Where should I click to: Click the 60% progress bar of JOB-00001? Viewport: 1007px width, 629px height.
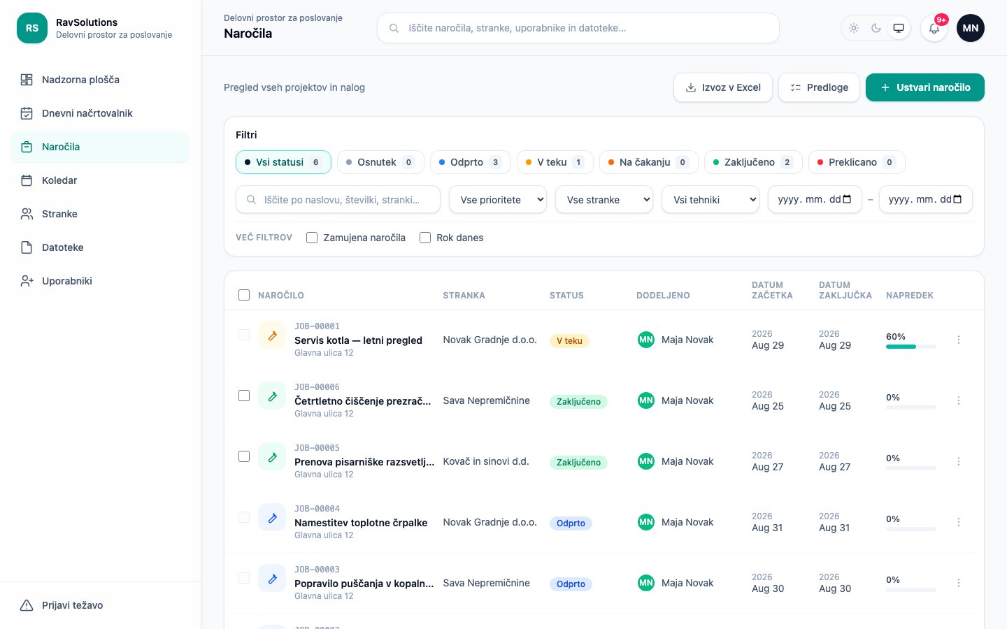[x=911, y=347]
